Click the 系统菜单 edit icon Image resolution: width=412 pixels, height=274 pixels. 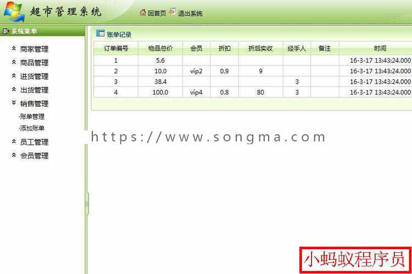coord(5,31)
